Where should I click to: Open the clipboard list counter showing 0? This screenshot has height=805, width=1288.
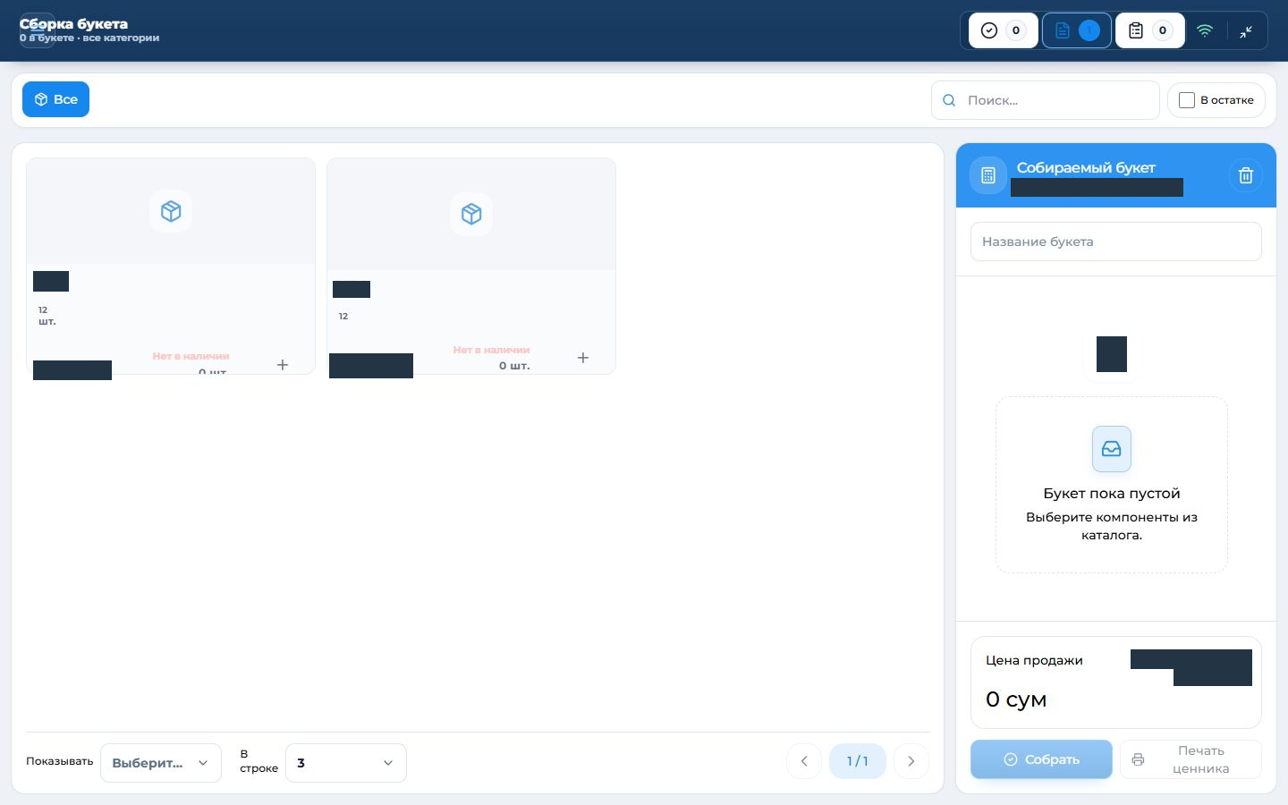pos(1150,30)
